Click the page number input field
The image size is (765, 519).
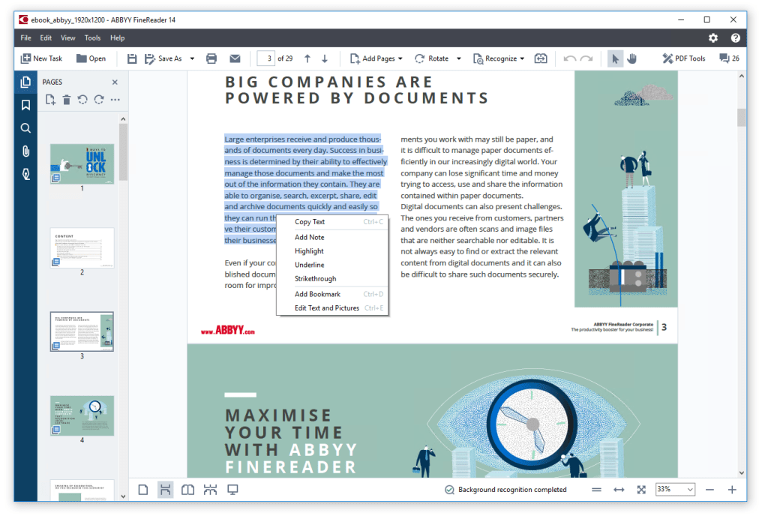click(x=266, y=58)
